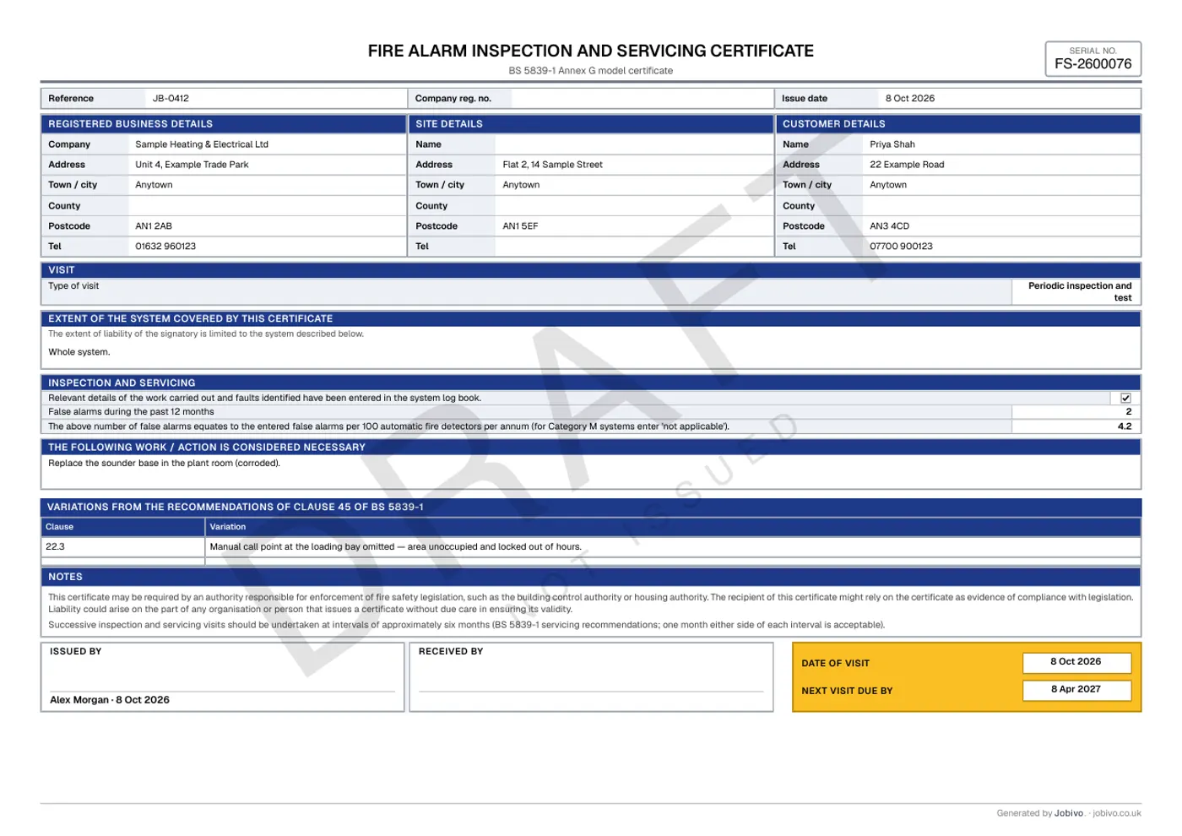Click visit type Periodic inspection and test
The image size is (1182, 836).
coord(1080,291)
